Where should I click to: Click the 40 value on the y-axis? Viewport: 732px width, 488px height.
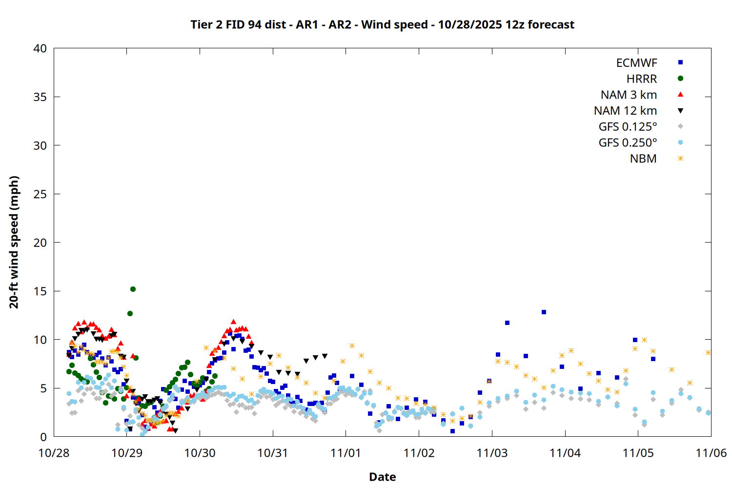click(41, 48)
